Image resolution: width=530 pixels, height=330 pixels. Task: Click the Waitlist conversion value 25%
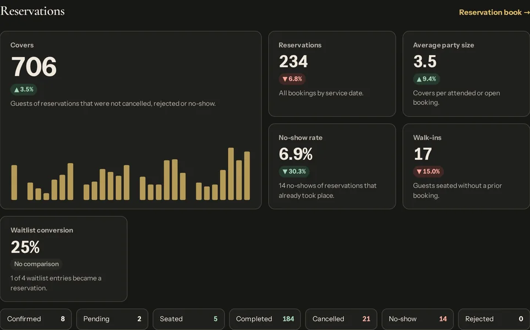pyautogui.click(x=25, y=247)
